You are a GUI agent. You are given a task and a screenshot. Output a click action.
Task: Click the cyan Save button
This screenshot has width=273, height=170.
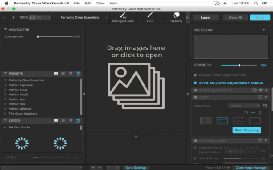click(260, 17)
